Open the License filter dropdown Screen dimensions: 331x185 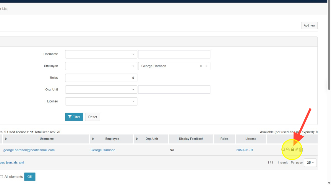click(x=101, y=101)
